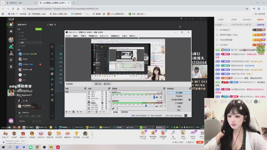Open KOOK discover sparkle icon
Image resolution: width=267 pixels, height=150 pixels.
[11, 31]
